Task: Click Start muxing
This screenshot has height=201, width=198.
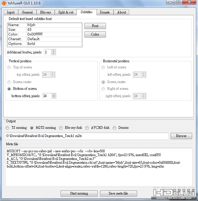Action: point(79,193)
